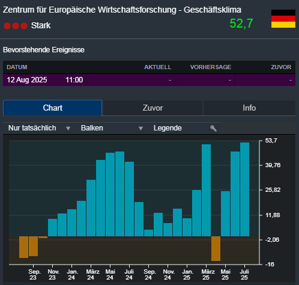Switch to the Chart tab
This screenshot has height=285, width=299.
[52, 108]
